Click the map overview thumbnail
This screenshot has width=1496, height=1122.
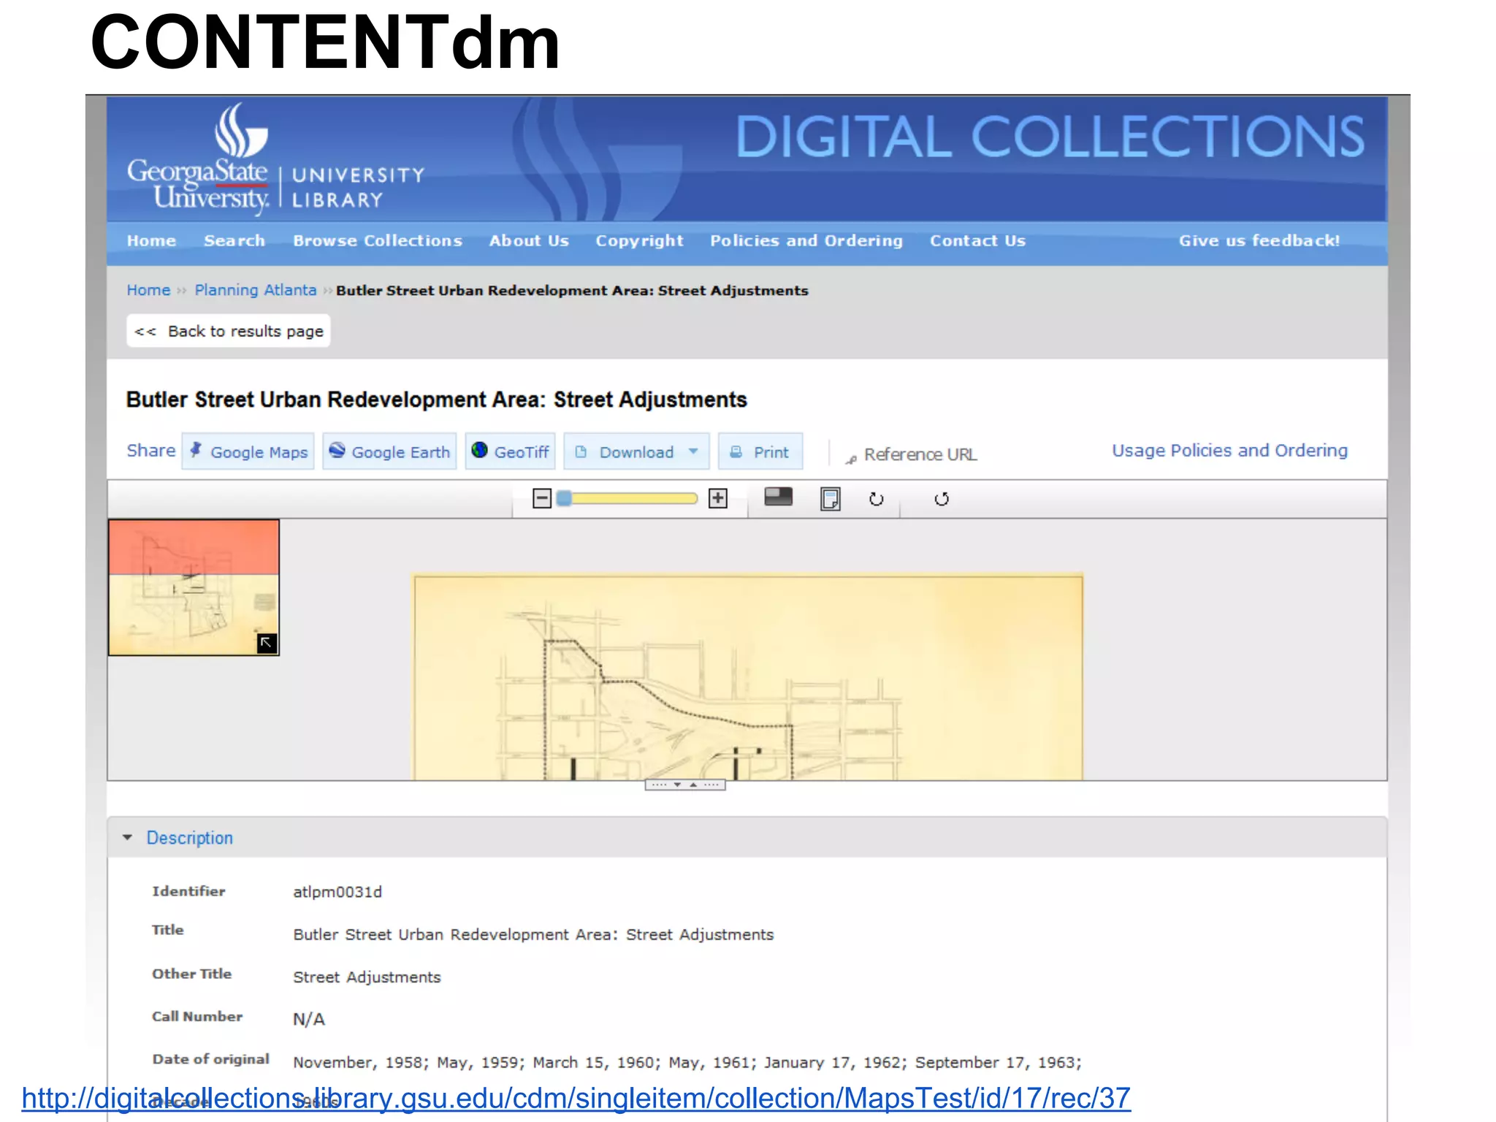coord(194,587)
